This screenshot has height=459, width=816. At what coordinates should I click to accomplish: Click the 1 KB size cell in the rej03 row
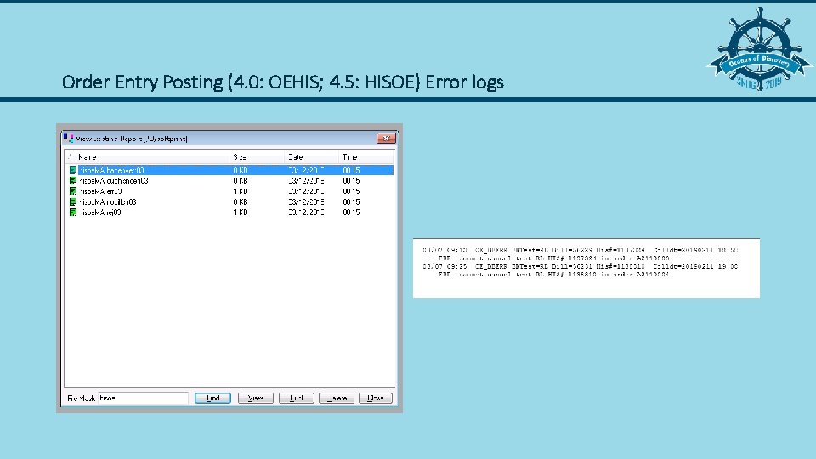click(x=241, y=212)
